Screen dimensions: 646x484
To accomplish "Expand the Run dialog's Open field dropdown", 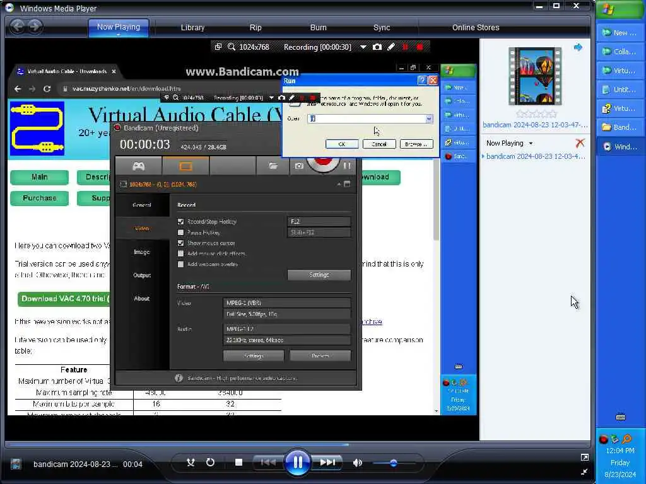I will point(429,118).
